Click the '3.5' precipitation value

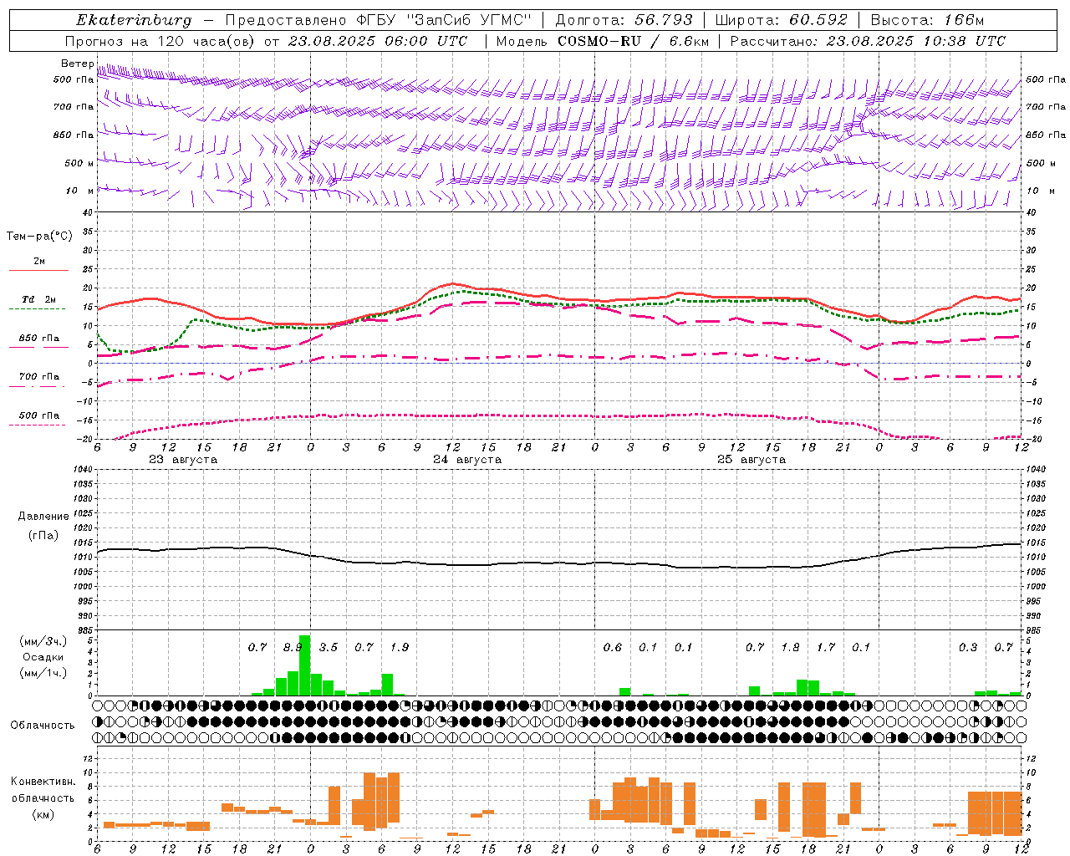329,647
